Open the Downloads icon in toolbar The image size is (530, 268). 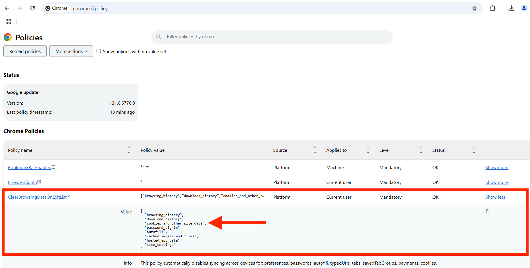tap(511, 8)
